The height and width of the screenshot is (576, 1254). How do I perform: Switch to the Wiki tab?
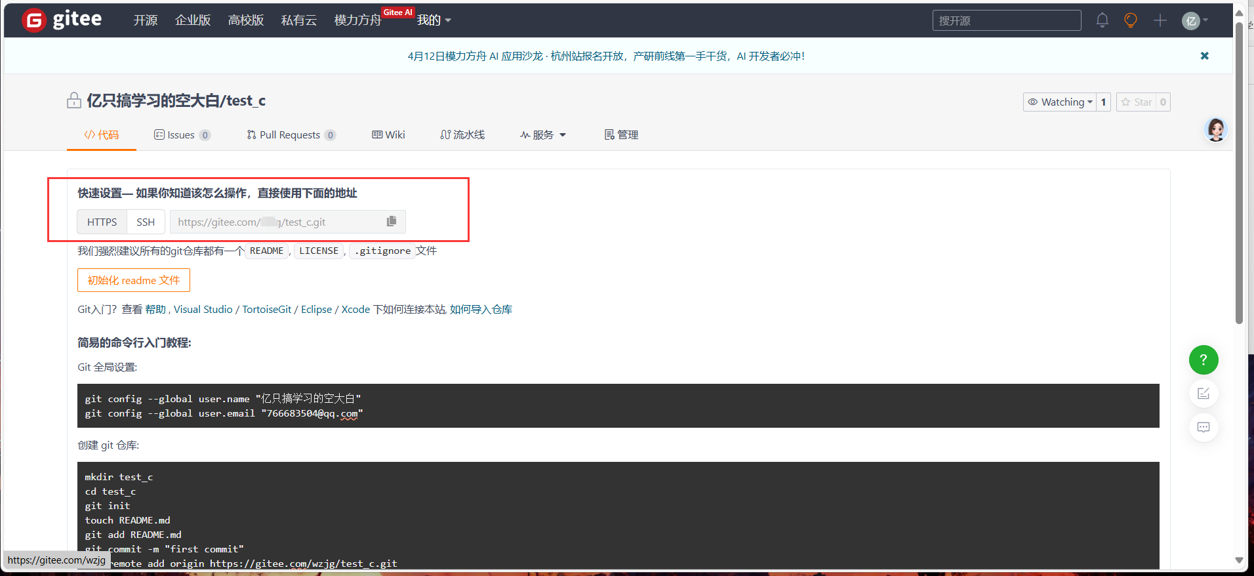point(388,134)
